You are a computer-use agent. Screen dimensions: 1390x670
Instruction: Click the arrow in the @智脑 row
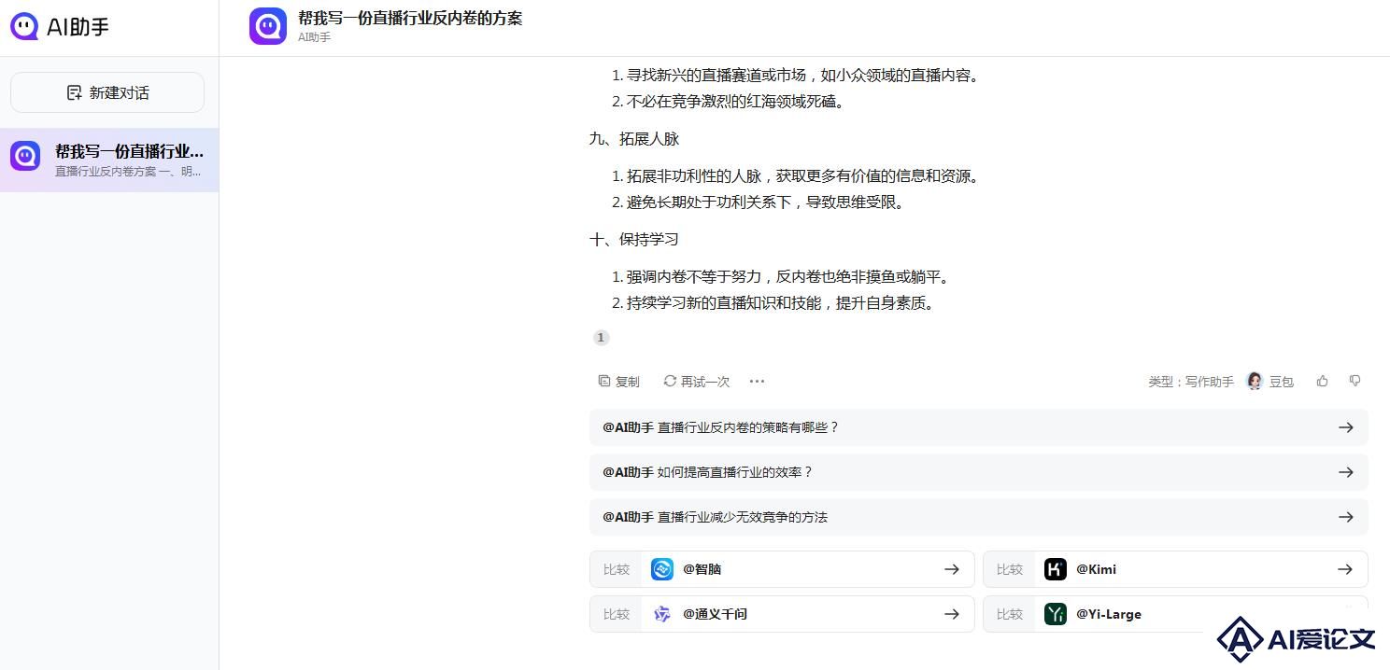coord(952,569)
